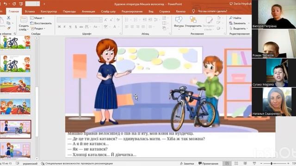Toggle Italic (К) formatting
This screenshot has width=296, height=166.
tap(65, 27)
